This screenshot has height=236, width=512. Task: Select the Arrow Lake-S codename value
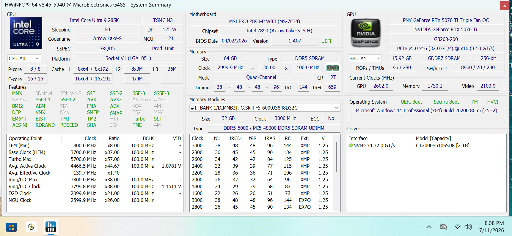coord(107,39)
